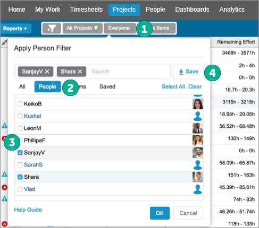Click the collapse arrows icon at table corner
This screenshot has width=259, height=228.
5,42
